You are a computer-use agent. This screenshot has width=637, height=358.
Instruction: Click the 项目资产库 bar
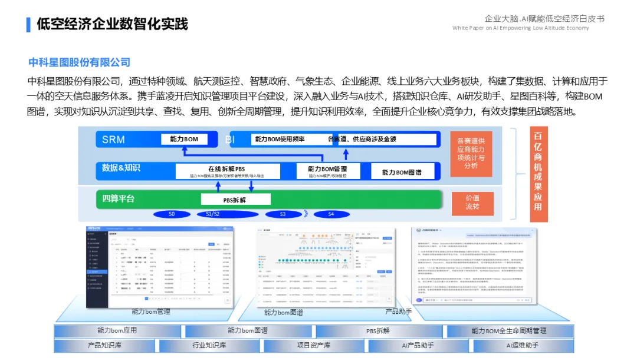tap(314, 346)
